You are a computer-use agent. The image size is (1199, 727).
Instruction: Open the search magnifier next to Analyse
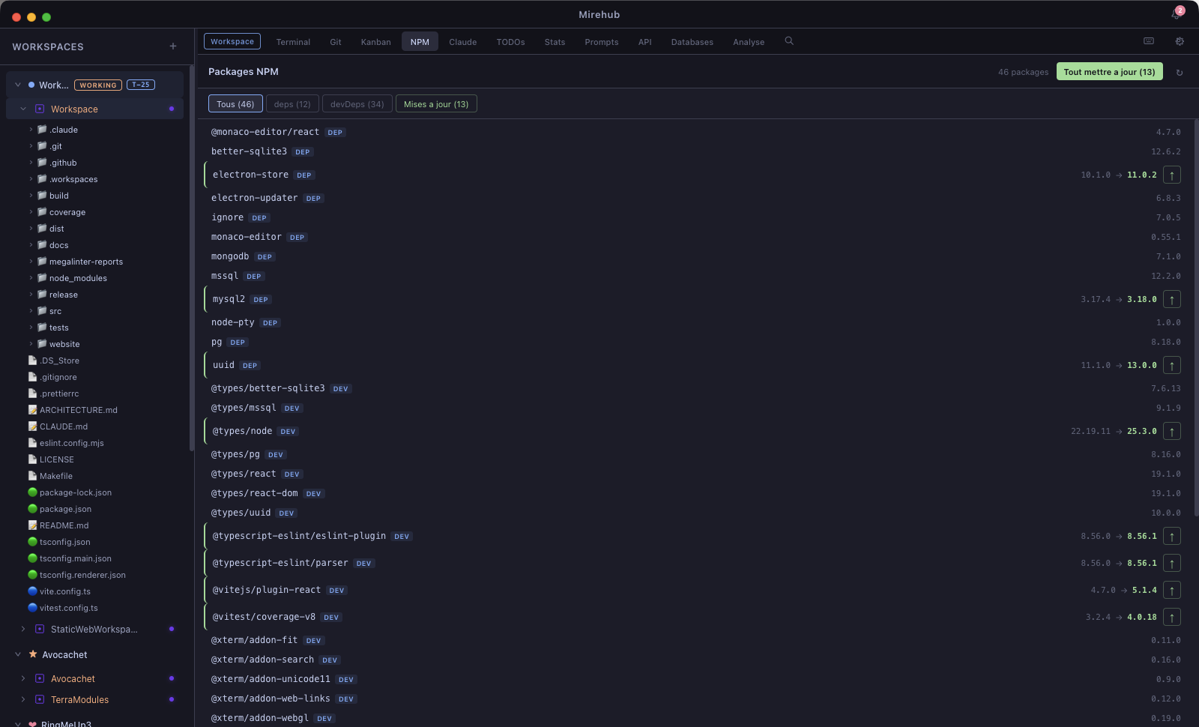pyautogui.click(x=788, y=41)
